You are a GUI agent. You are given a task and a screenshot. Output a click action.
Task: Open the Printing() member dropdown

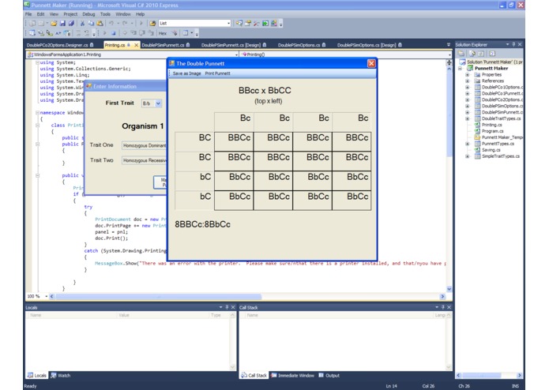click(x=449, y=54)
